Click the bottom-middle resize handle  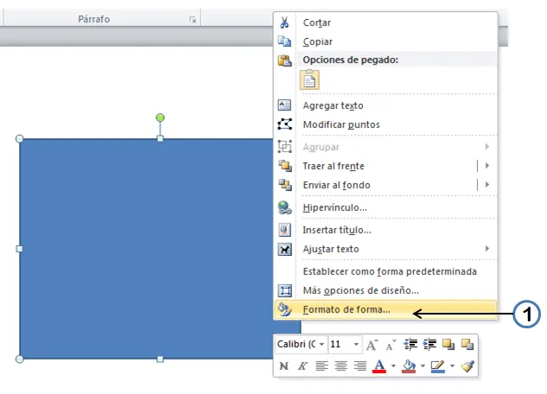tap(160, 359)
